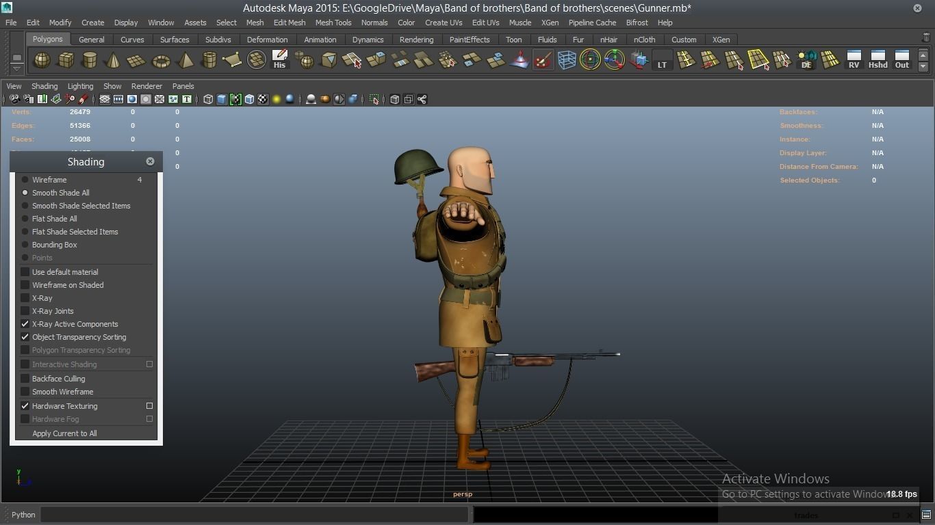Create a polygon cube from the shelf

click(x=66, y=60)
